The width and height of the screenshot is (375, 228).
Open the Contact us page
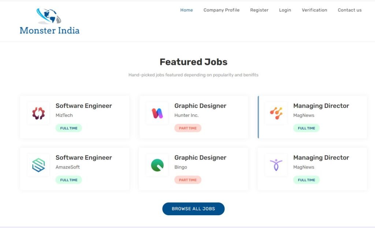[350, 10]
